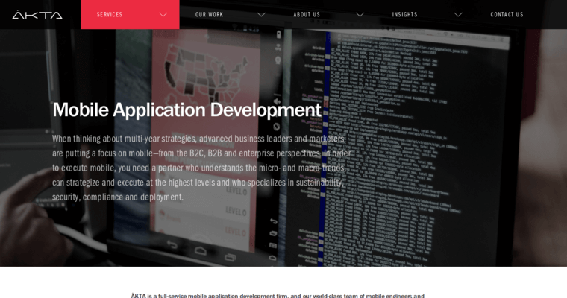Expand the Our Work dropdown chevron

(261, 15)
